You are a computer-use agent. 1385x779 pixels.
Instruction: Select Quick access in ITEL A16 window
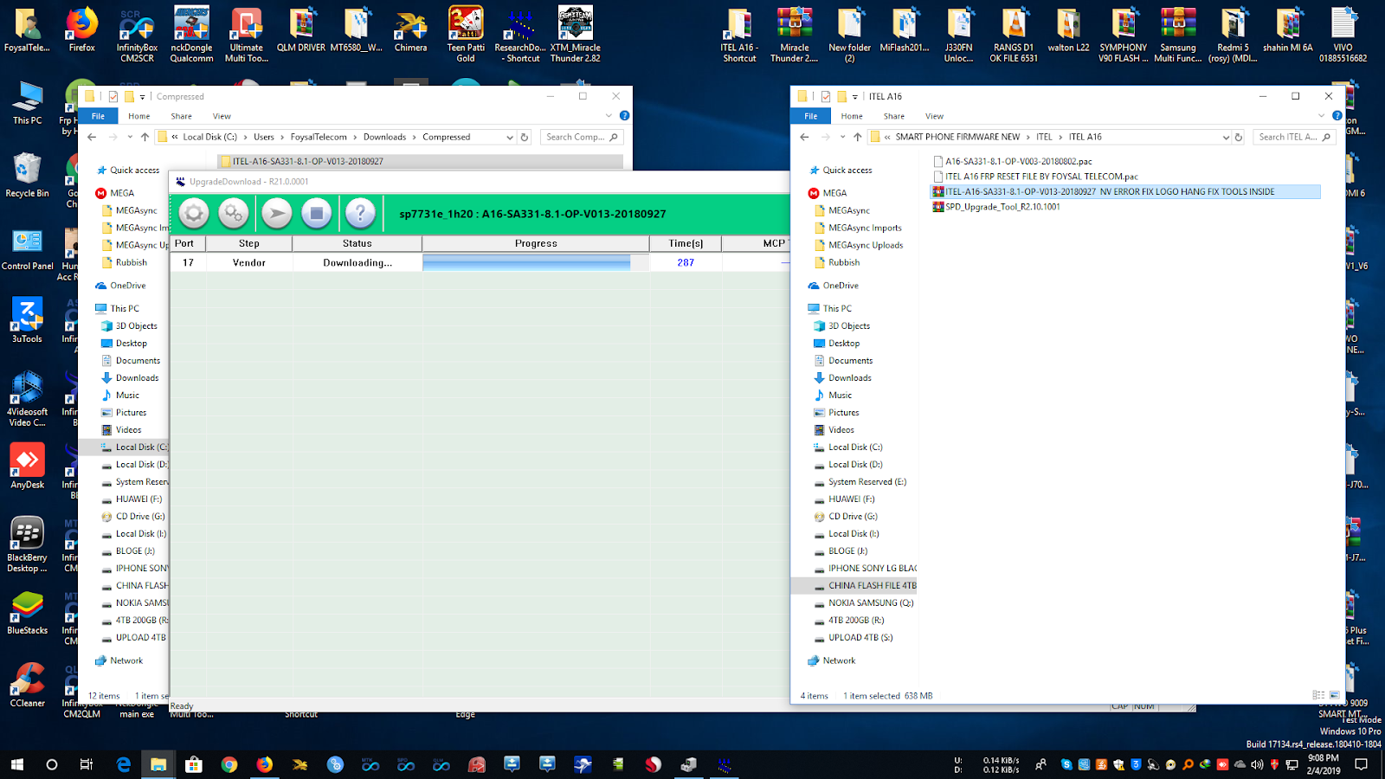click(847, 171)
